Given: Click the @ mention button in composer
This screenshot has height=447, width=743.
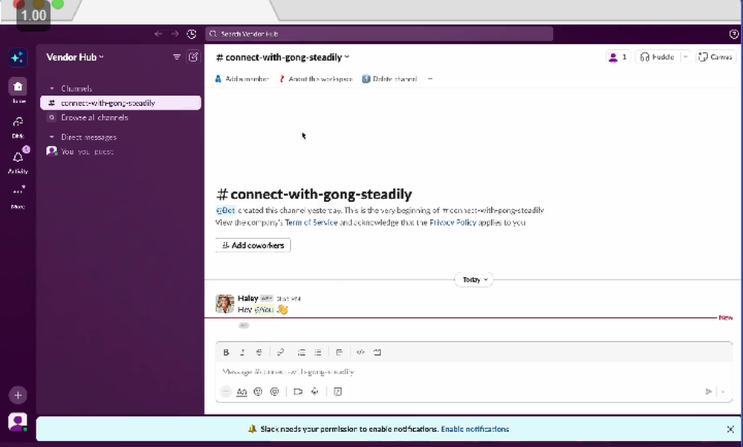Looking at the screenshot, I should [274, 391].
